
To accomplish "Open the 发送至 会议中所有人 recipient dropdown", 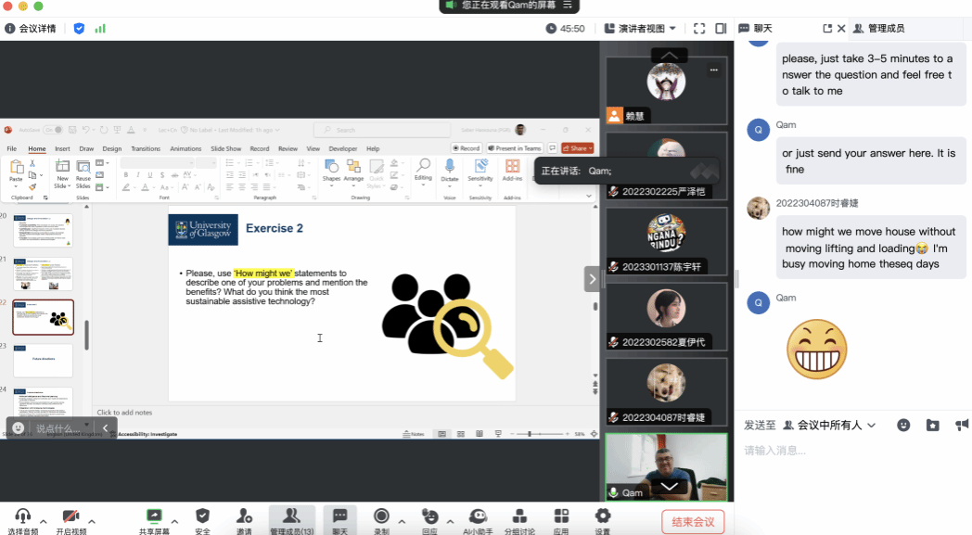I will tap(829, 425).
